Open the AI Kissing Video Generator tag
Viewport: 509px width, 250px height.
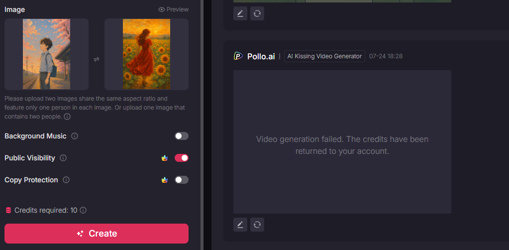pos(324,56)
